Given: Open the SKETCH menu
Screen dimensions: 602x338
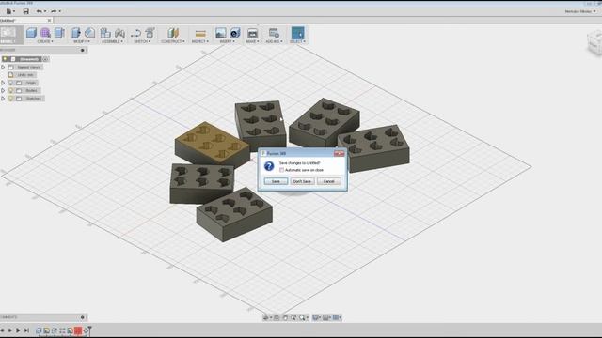Looking at the screenshot, I should (x=142, y=41).
